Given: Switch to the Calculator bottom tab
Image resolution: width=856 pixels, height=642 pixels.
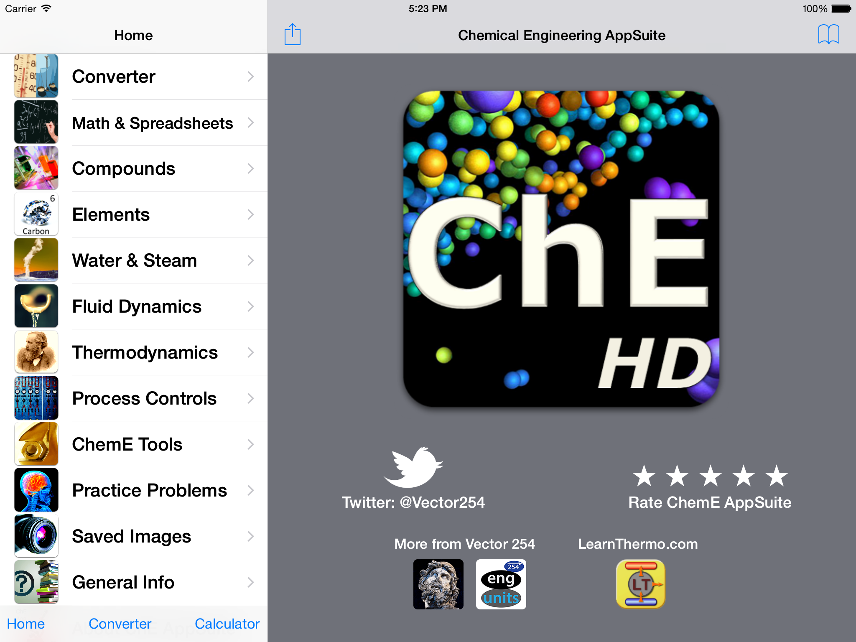Looking at the screenshot, I should pos(227,624).
